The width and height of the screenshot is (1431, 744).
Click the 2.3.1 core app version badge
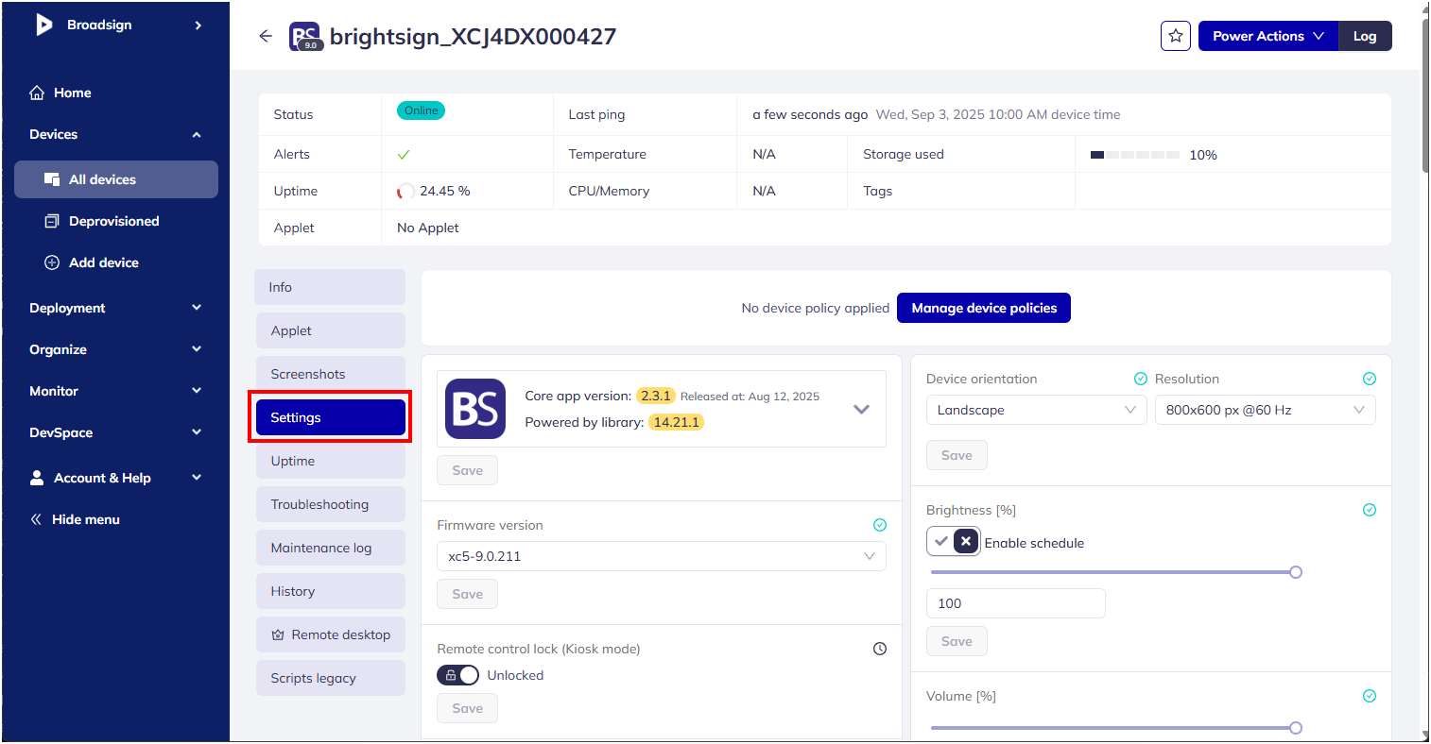656,396
